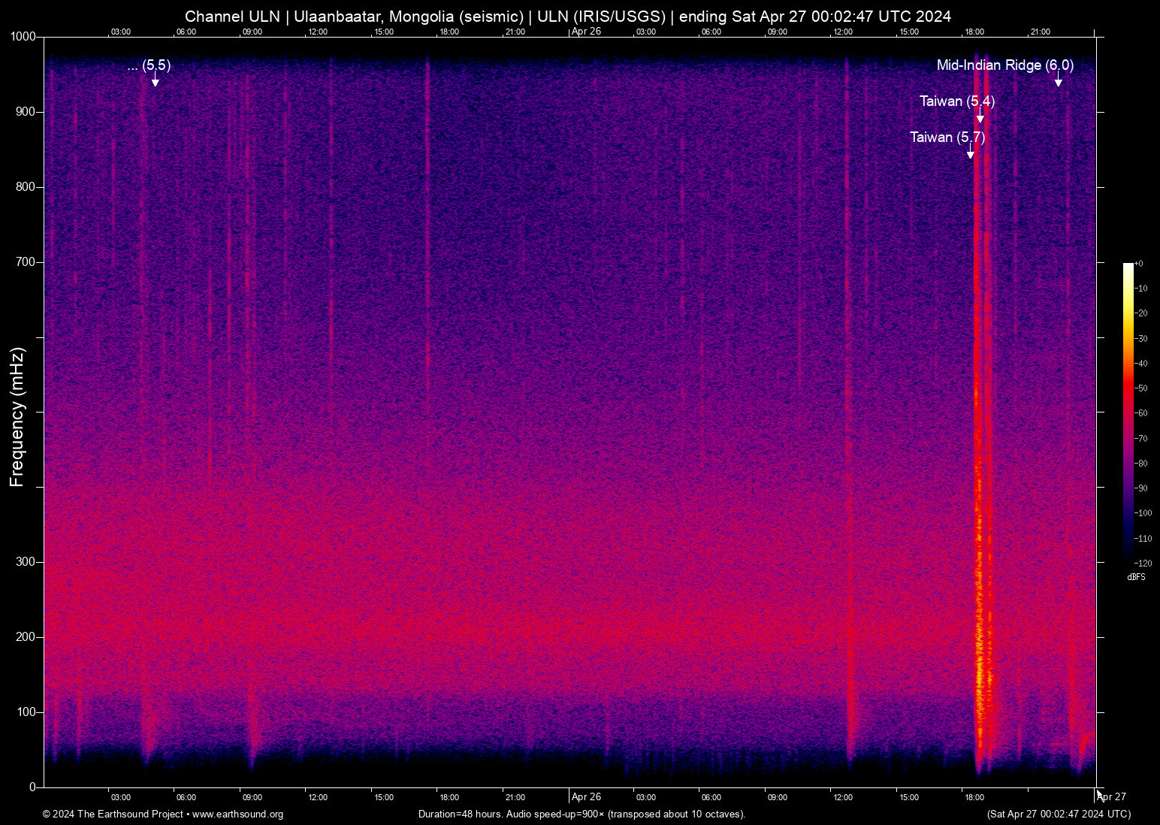Image resolution: width=1160 pixels, height=825 pixels.
Task: Click the arrow marker under Taiwan (5.4)
Action: (x=980, y=116)
